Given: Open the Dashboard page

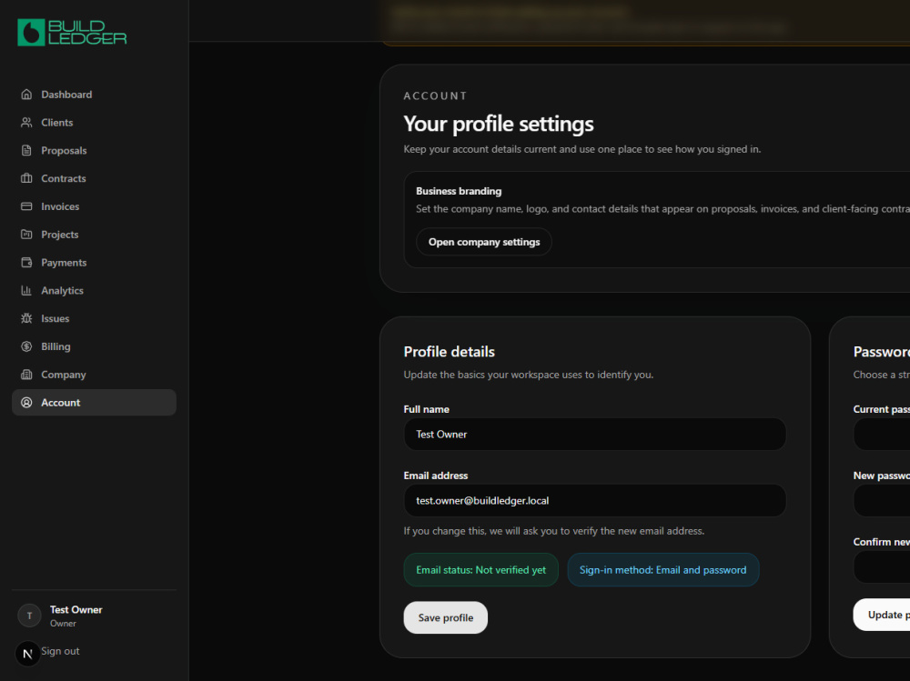Looking at the screenshot, I should coord(94,95).
